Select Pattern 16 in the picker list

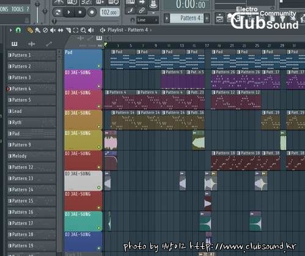coord(31,212)
